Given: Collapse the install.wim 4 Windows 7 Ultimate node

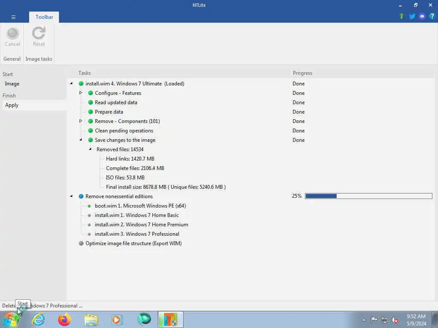Looking at the screenshot, I should tap(71, 83).
